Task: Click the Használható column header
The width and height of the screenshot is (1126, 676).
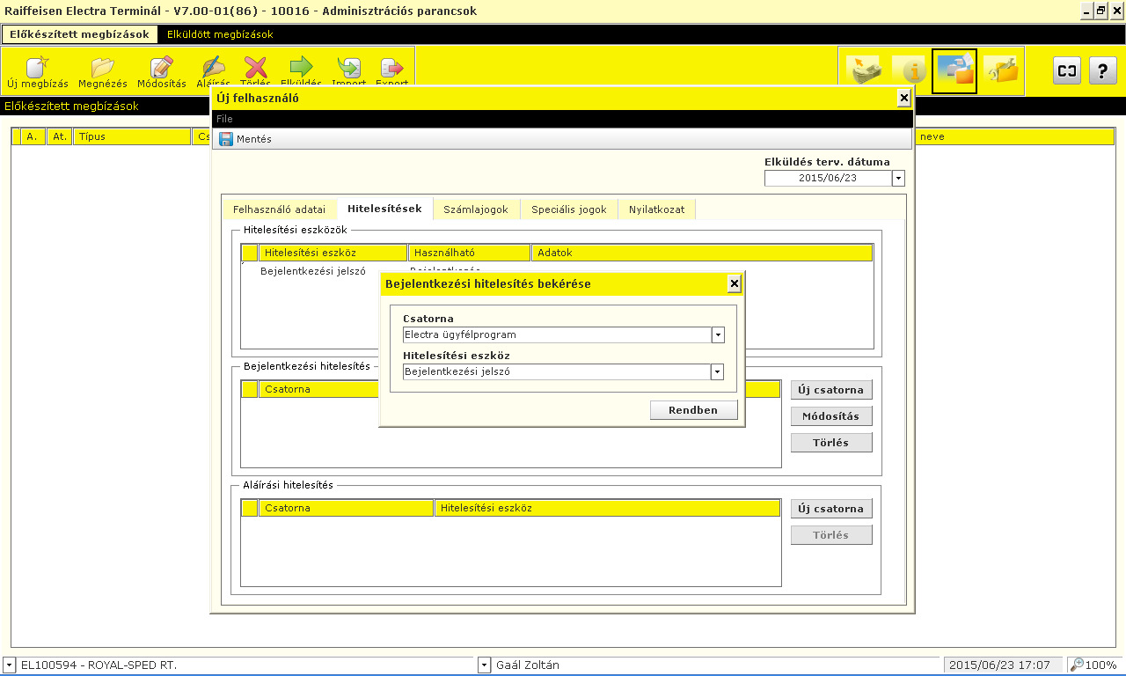Action: 469,253
